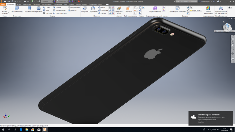235x132 pixels.
Task: Select the Наклон draft tool
Action: coord(102,13)
